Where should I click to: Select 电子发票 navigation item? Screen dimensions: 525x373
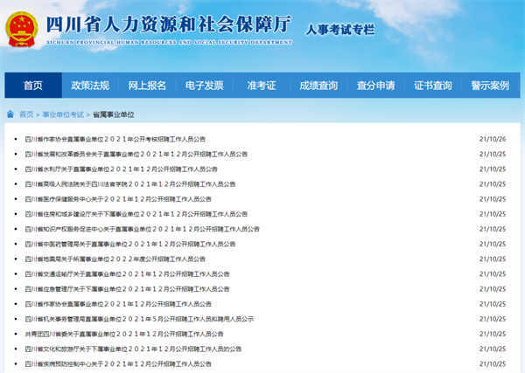point(204,86)
